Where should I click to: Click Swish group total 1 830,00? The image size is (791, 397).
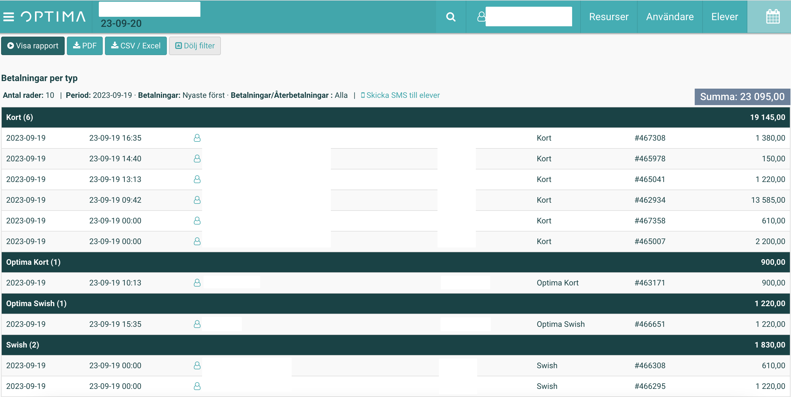pos(770,345)
